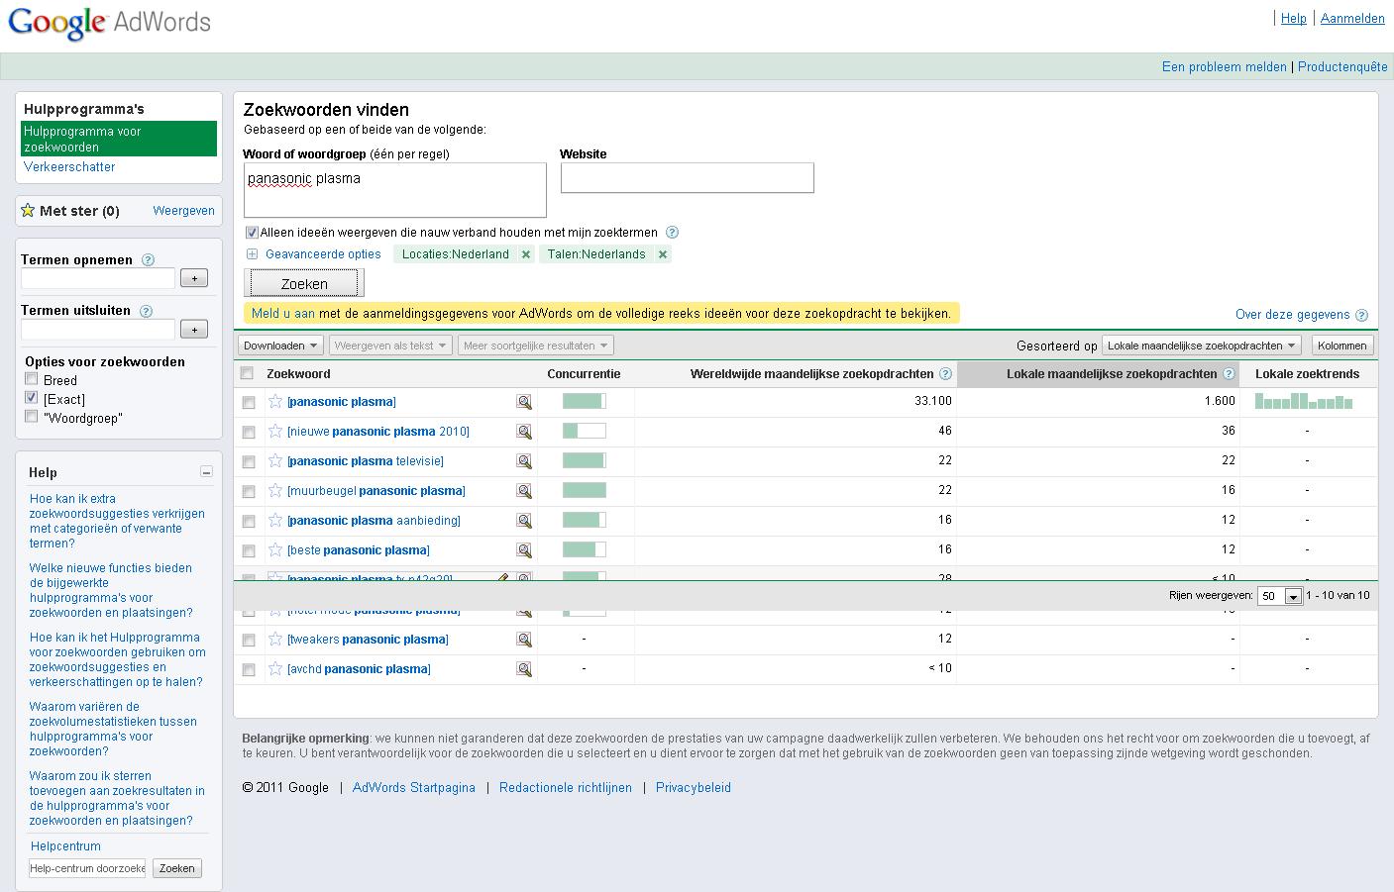Open the Productenquête link
Image resolution: width=1394 pixels, height=892 pixels.
pos(1342,67)
